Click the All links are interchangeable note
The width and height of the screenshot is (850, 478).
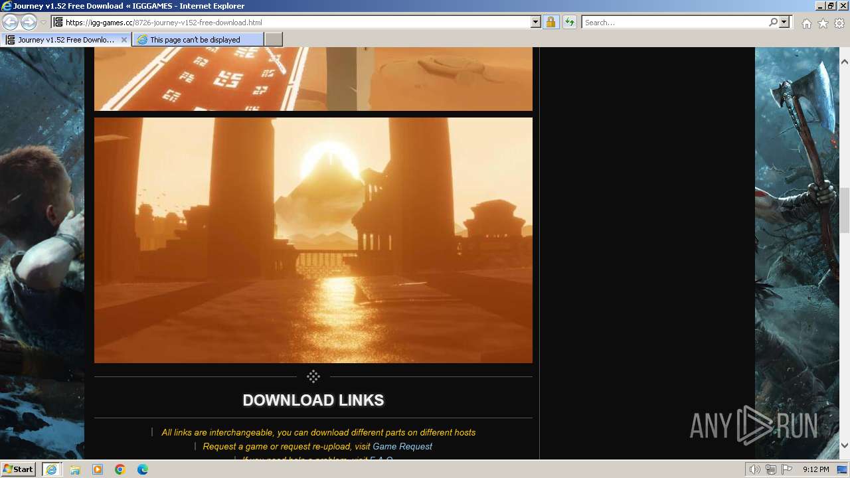(319, 432)
